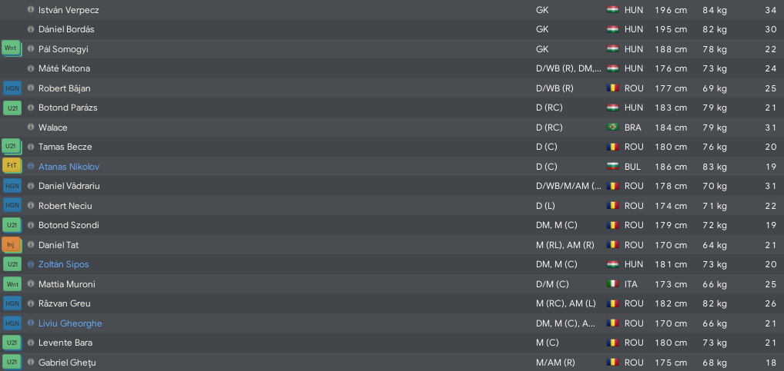Click the Brazil flag in Walace's row

612,128
